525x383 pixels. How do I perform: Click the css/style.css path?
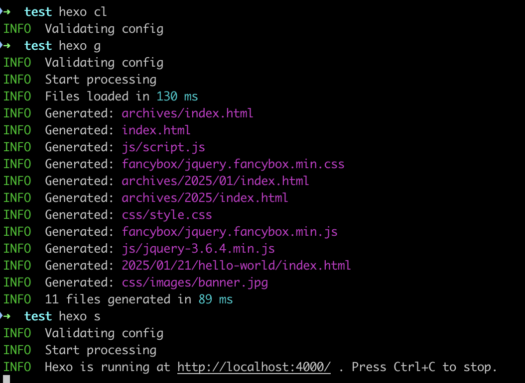167,215
